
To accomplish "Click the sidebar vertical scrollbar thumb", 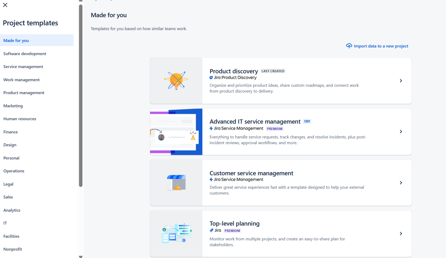I will pos(81,96).
